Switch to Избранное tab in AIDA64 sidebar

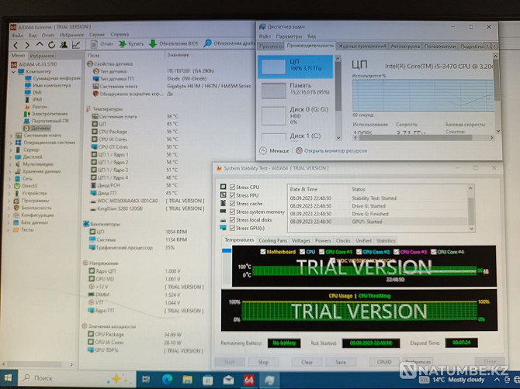pyautogui.click(x=41, y=56)
